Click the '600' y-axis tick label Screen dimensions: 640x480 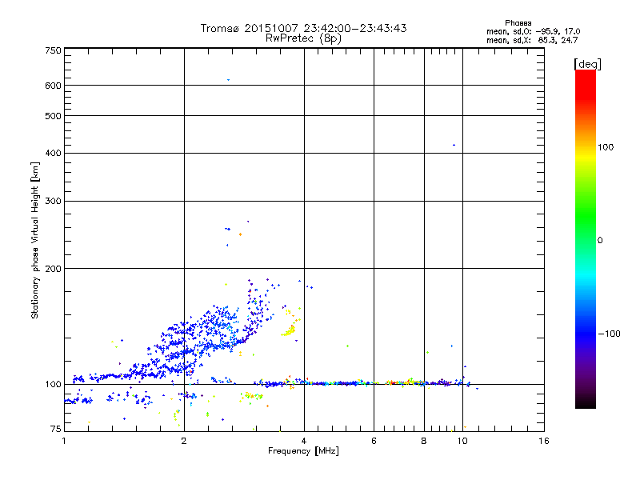53,86
